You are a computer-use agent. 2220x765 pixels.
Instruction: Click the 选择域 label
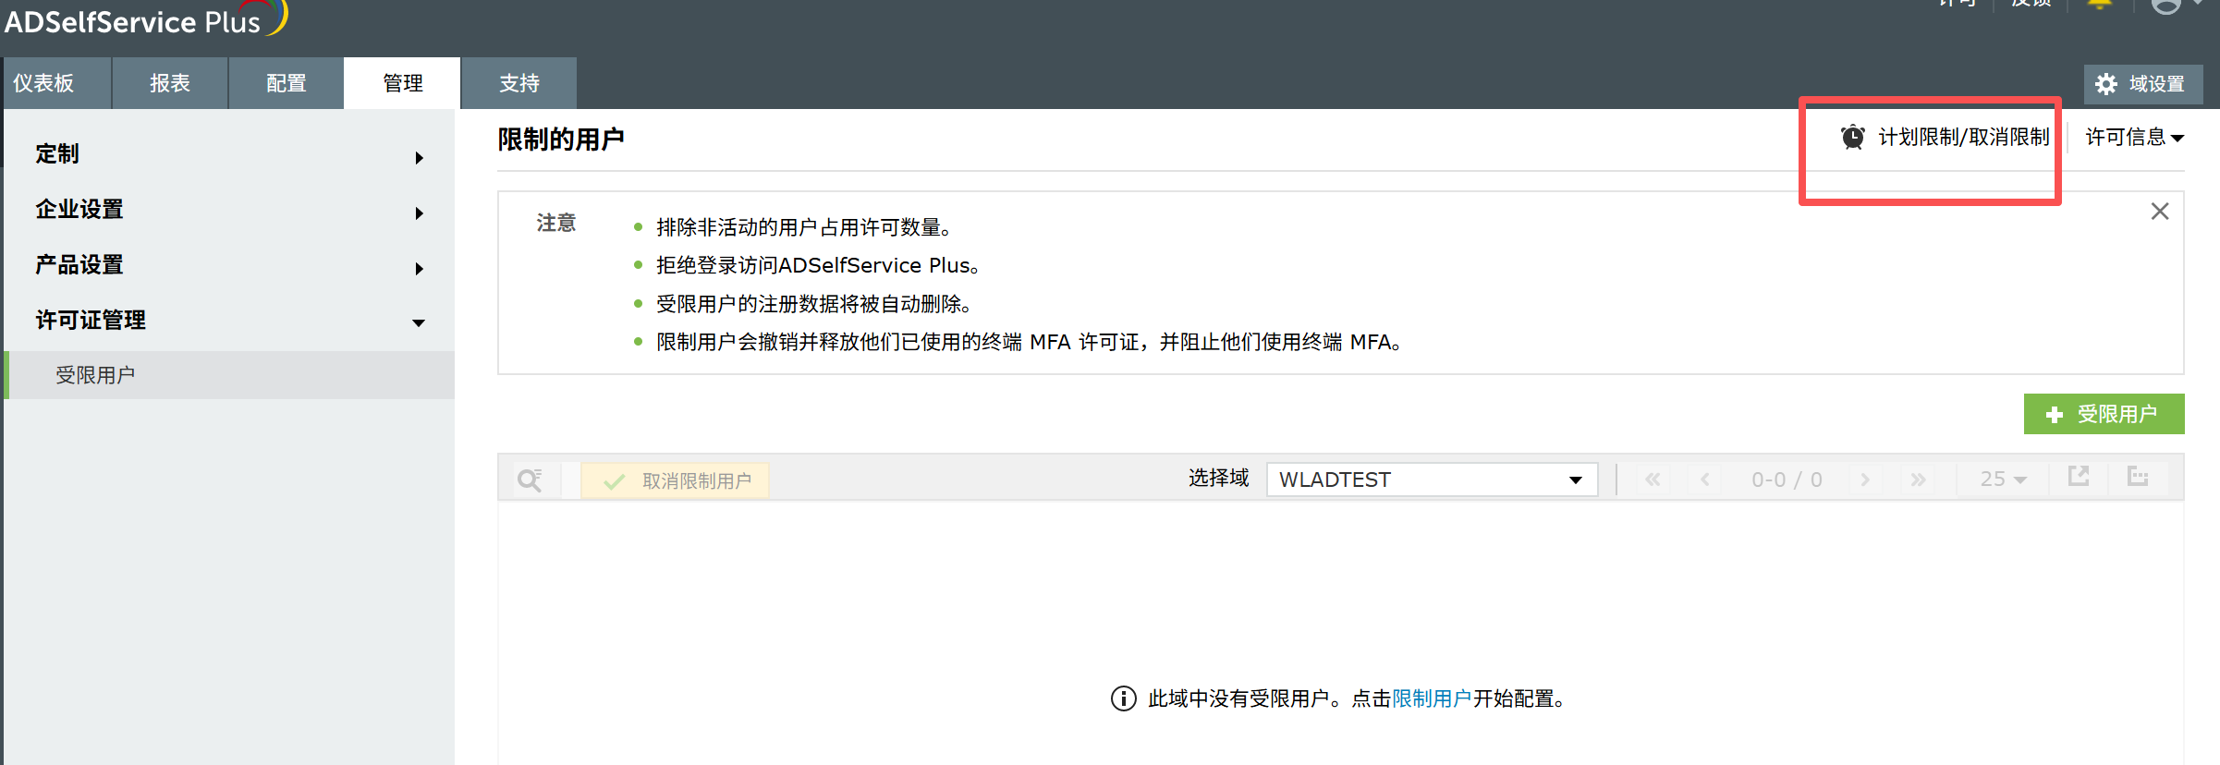point(1218,479)
